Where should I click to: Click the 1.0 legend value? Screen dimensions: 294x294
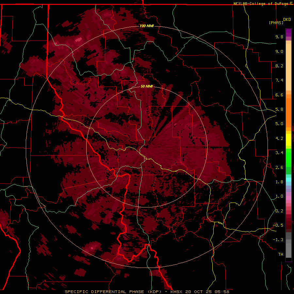(279, 196)
